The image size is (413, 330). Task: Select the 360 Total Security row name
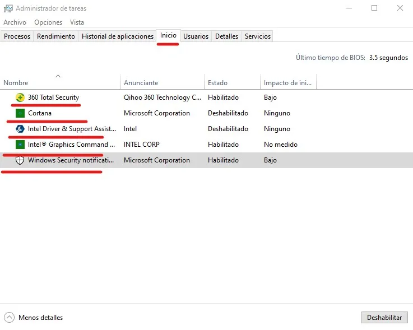point(53,97)
